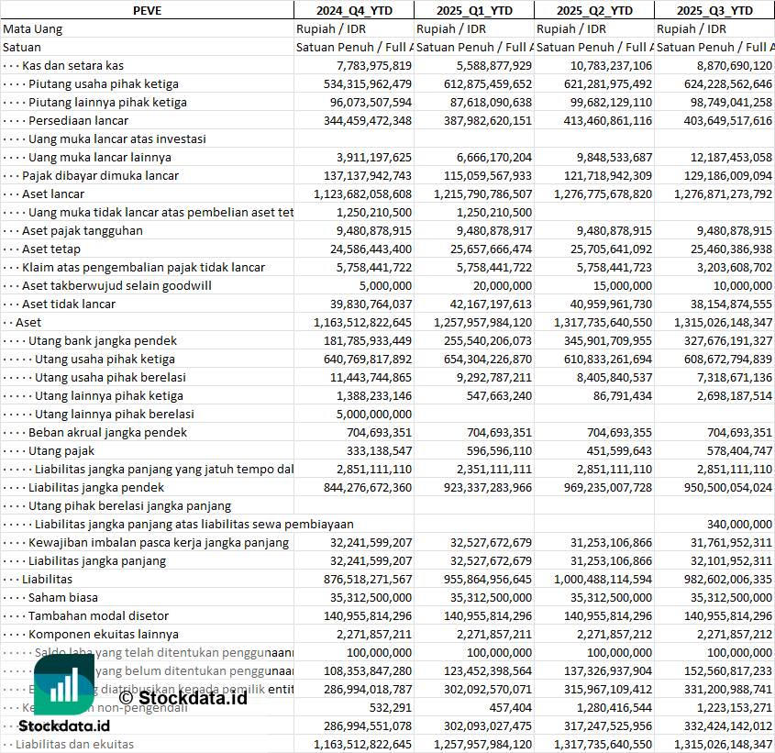775x753 pixels.
Task: Click Komponen ekuitas lainnya label
Action: (104, 635)
